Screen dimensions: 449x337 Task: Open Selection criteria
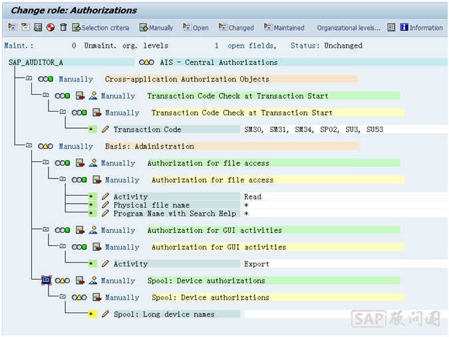coord(100,28)
